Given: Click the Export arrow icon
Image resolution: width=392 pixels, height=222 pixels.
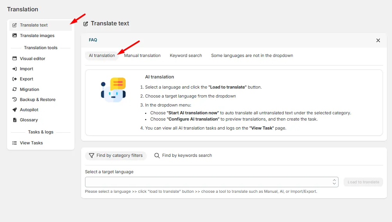Looking at the screenshot, I should (14, 79).
